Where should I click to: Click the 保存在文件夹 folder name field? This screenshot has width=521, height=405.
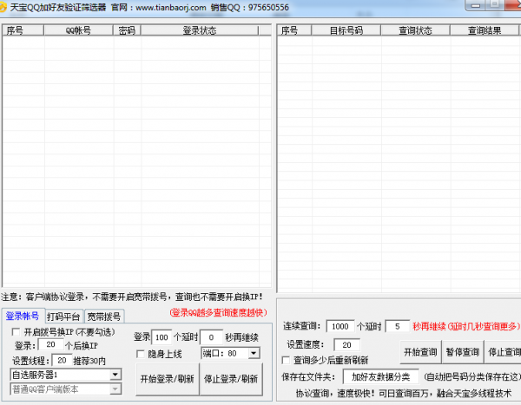pos(381,377)
